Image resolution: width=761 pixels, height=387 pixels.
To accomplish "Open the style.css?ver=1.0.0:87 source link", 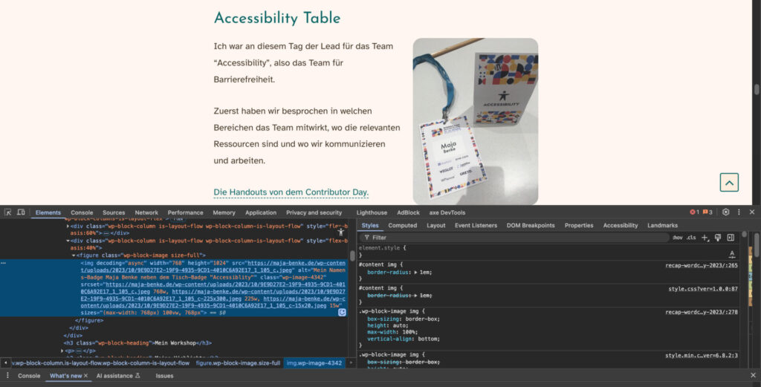I will pos(702,288).
